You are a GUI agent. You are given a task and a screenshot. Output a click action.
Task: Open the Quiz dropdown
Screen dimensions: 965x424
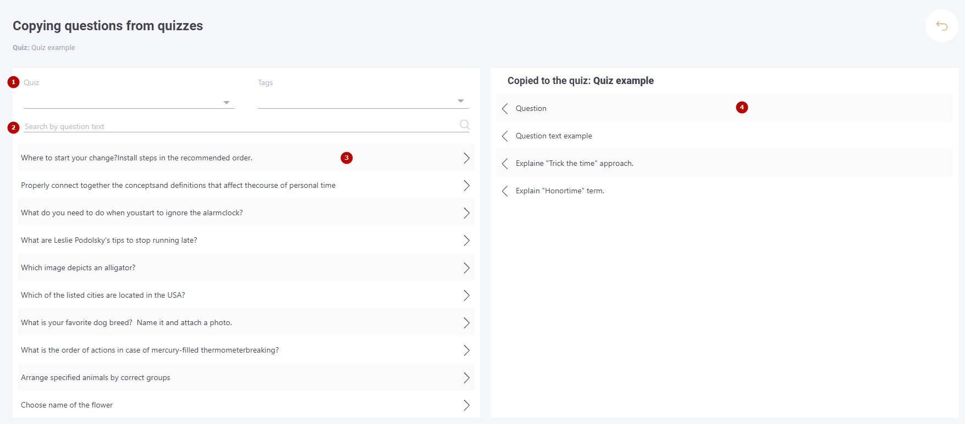(x=129, y=102)
